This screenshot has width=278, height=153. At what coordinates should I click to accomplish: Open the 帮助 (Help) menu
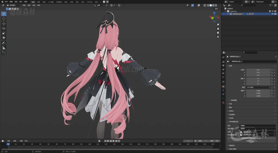[x=26, y=2]
